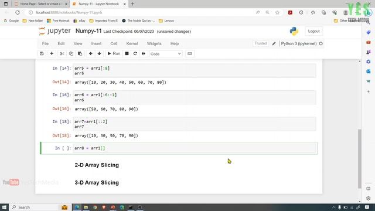Restart kernel and run all fast-forward icon

tap(143, 53)
